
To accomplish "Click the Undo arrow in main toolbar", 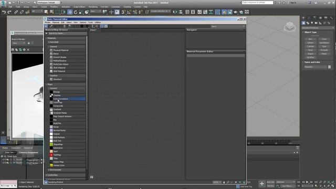I will [4, 12].
